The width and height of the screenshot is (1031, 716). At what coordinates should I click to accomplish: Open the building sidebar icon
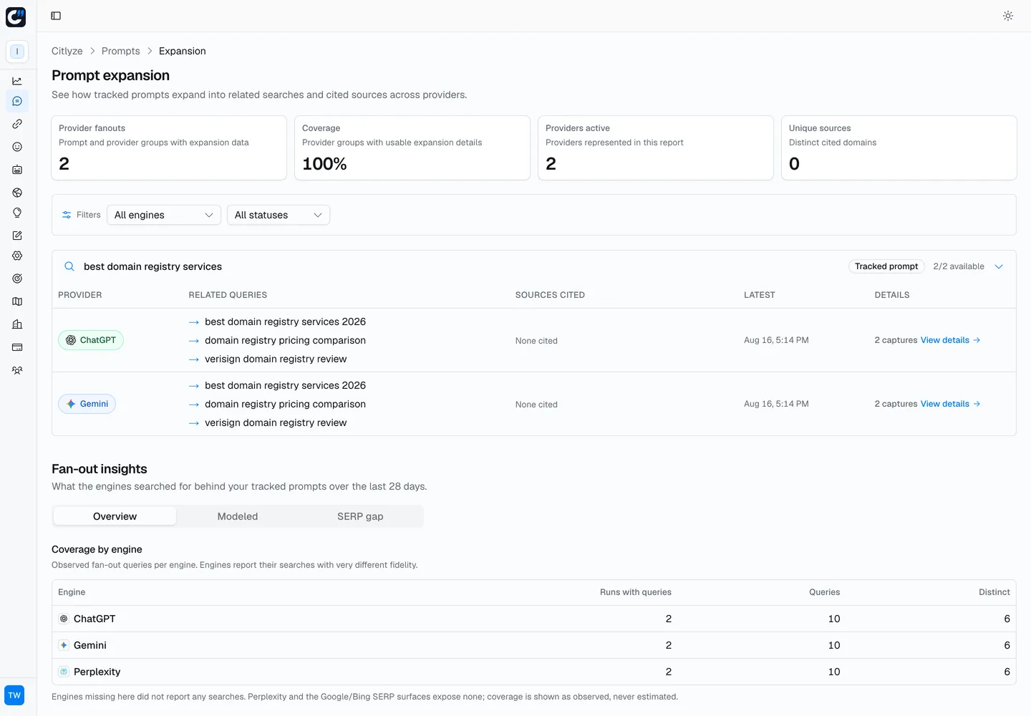(x=17, y=324)
